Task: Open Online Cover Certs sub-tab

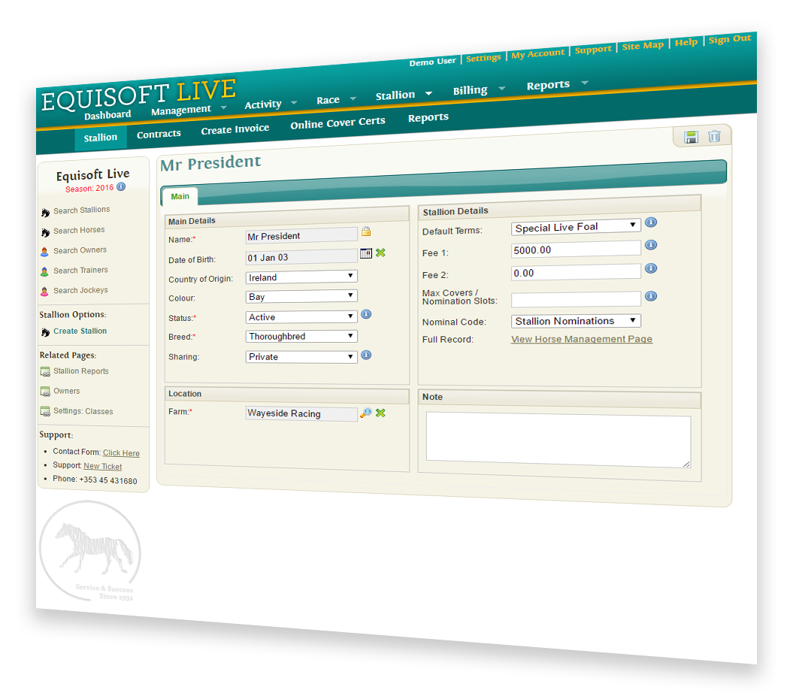Action: coord(337,123)
